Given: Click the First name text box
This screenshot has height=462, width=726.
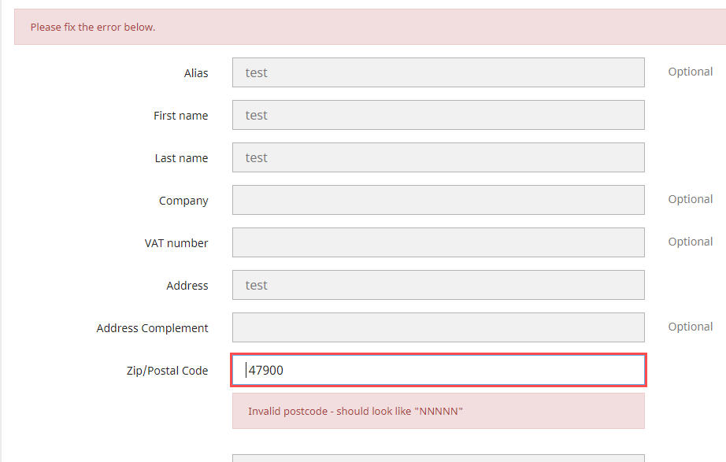Looking at the screenshot, I should (438, 115).
